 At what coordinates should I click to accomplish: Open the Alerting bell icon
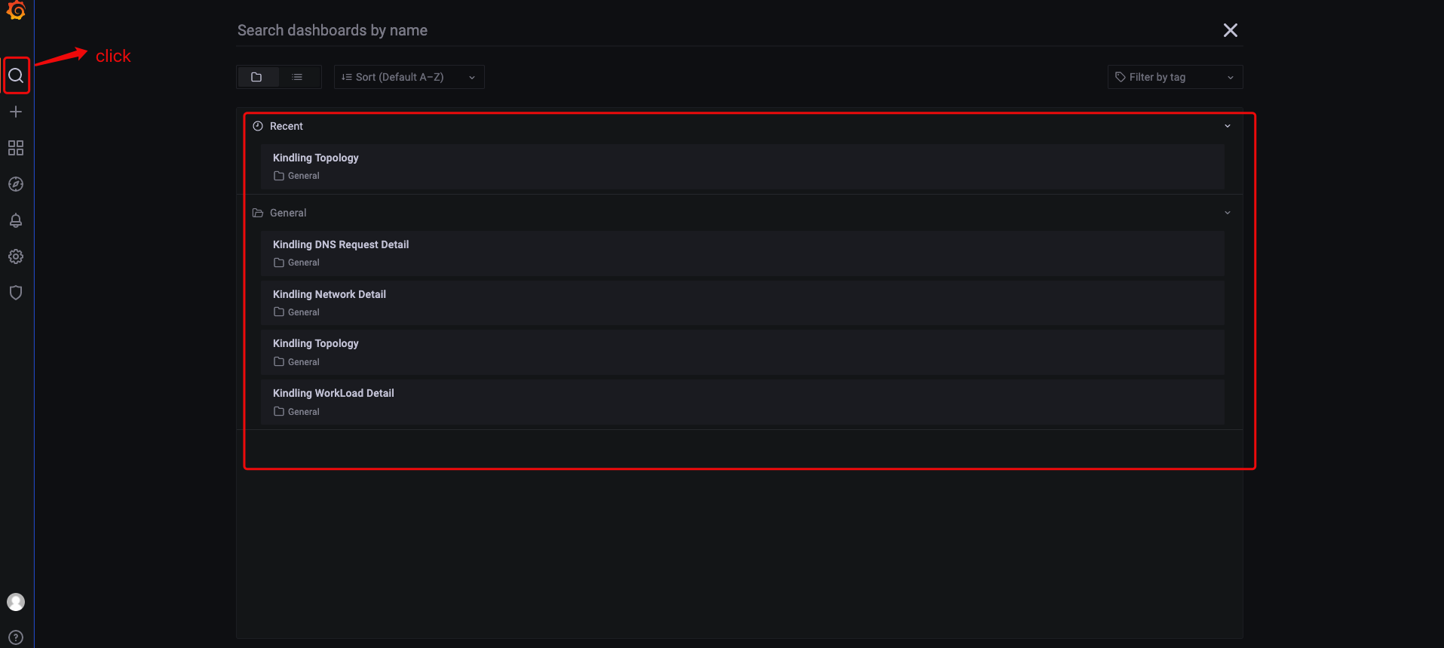(x=16, y=220)
